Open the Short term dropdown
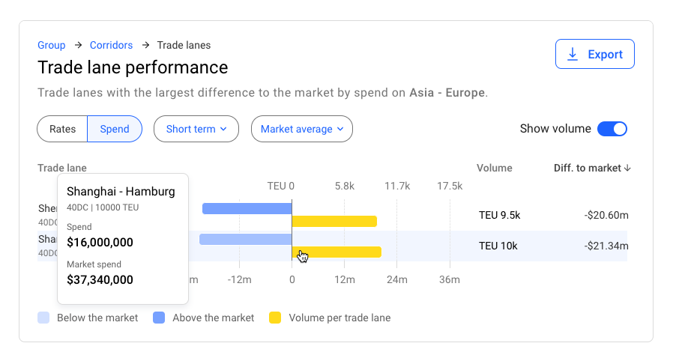673x361 pixels. [196, 129]
